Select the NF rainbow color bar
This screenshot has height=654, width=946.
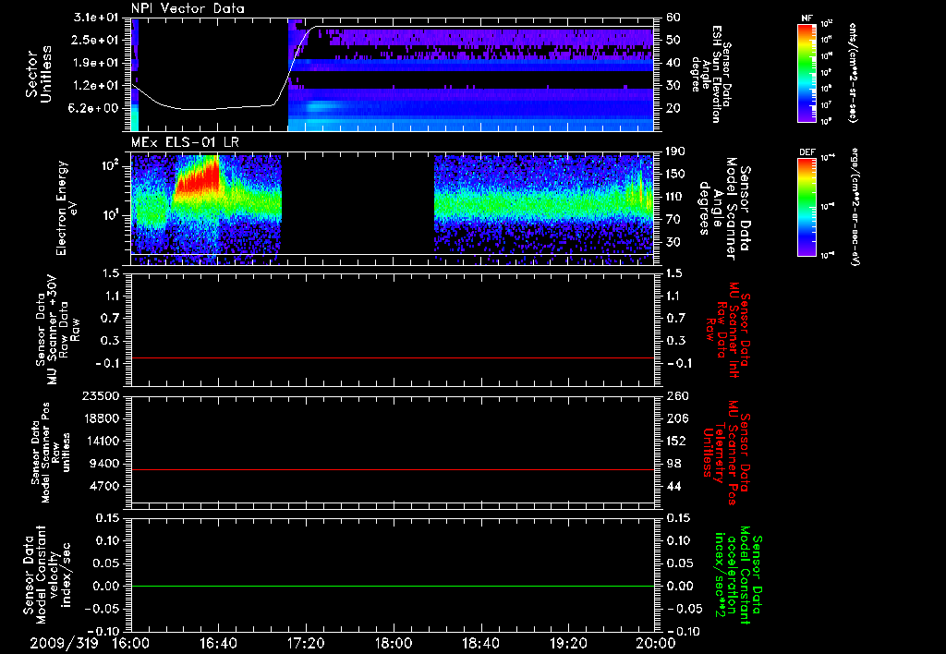807,73
